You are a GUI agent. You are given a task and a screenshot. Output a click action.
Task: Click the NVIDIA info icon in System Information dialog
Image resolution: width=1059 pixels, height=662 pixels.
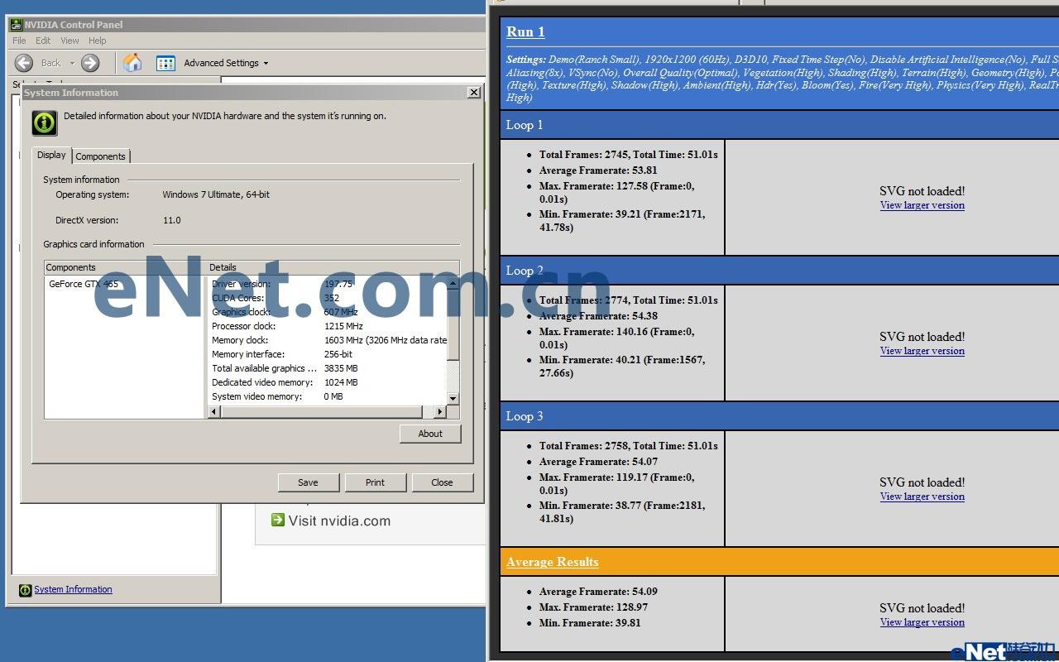(x=44, y=122)
